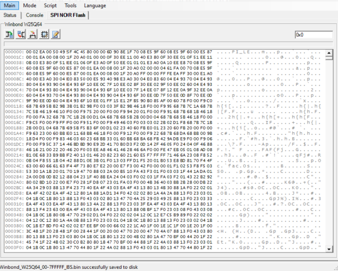Click offset label 000380:
This screenshot has width=338, height=271.
15,226
